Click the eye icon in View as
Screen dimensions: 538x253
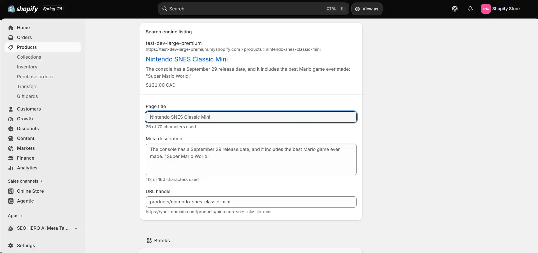358,9
